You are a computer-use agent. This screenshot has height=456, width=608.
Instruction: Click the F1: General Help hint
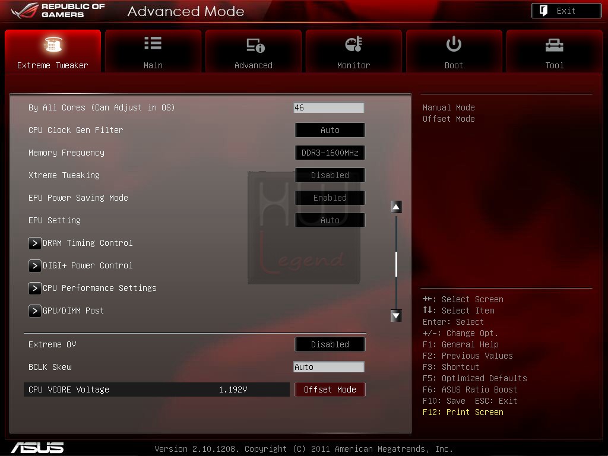click(461, 344)
